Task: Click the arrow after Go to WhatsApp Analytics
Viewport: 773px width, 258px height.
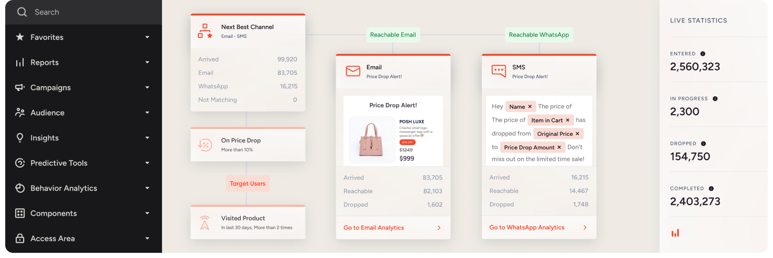Action: 585,227
